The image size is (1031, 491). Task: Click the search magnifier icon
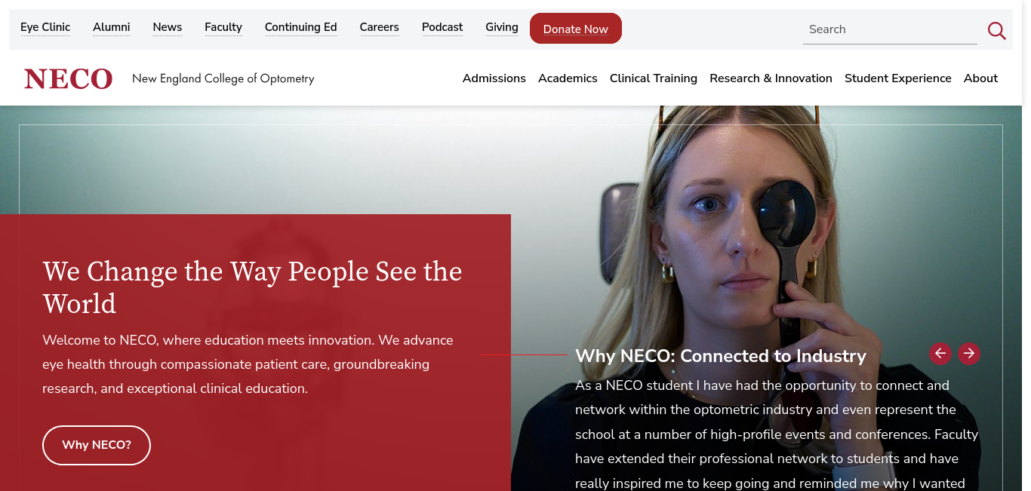point(997,30)
